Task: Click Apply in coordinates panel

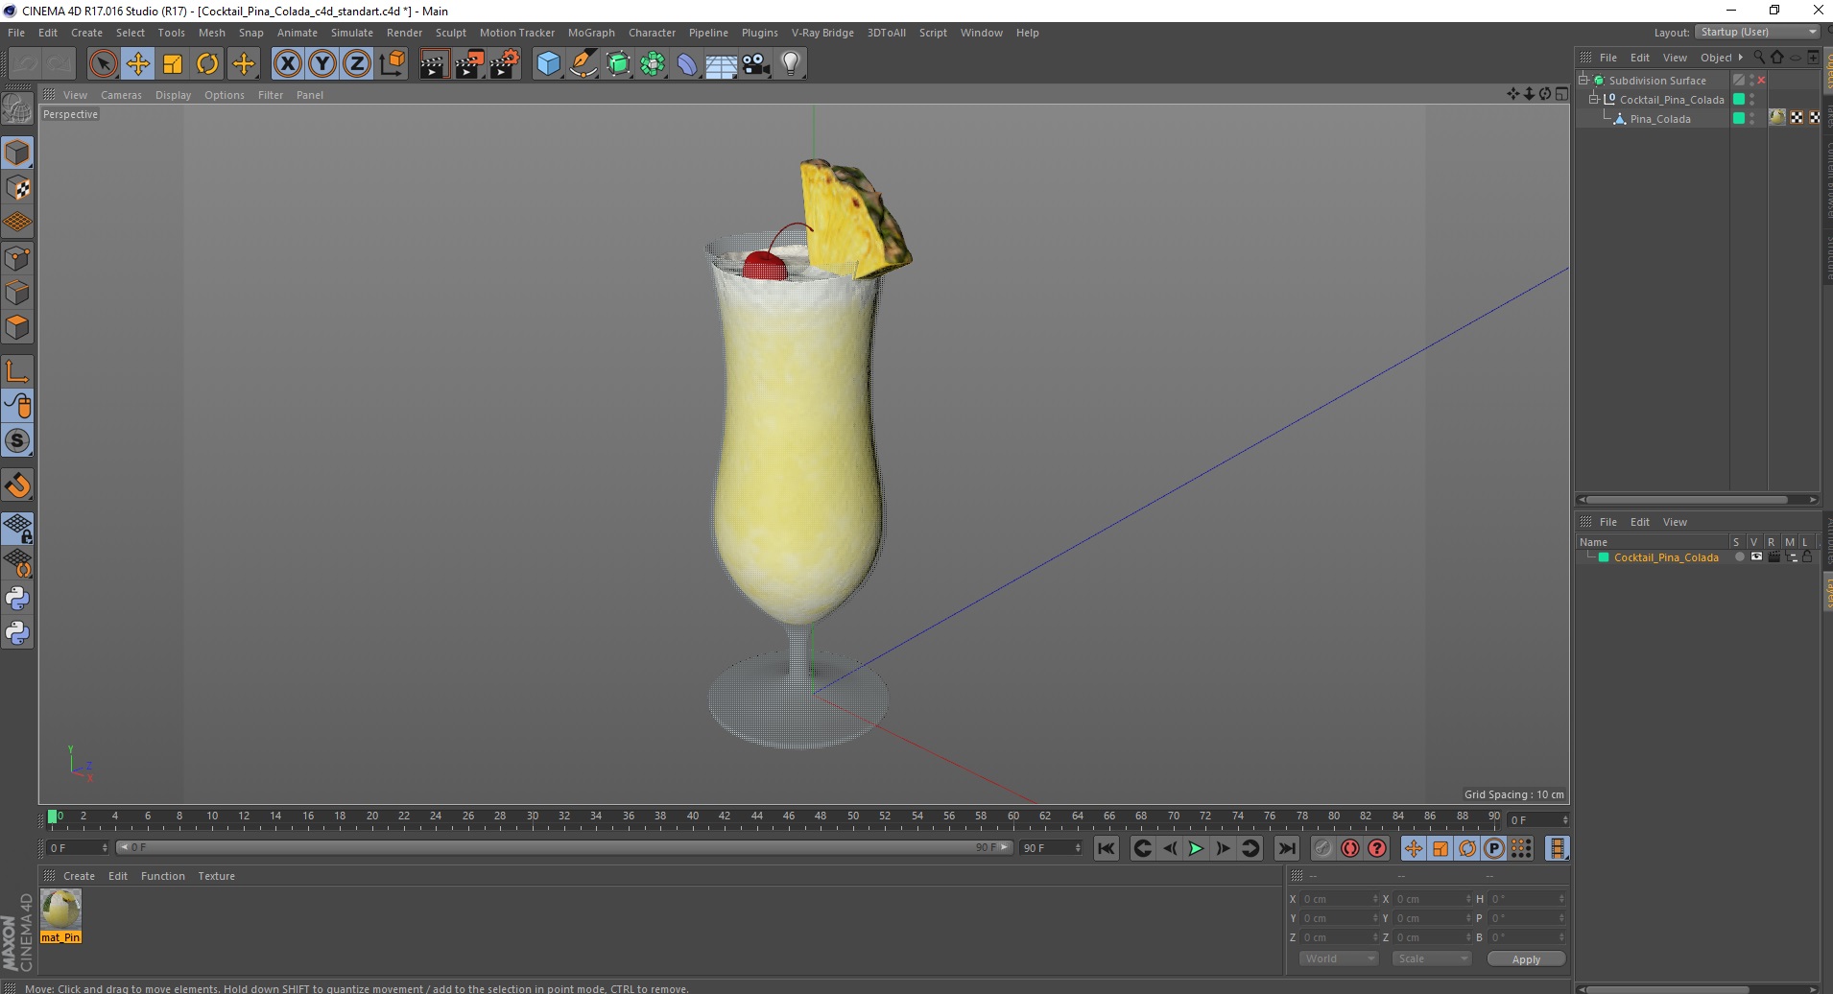Action: point(1526,959)
